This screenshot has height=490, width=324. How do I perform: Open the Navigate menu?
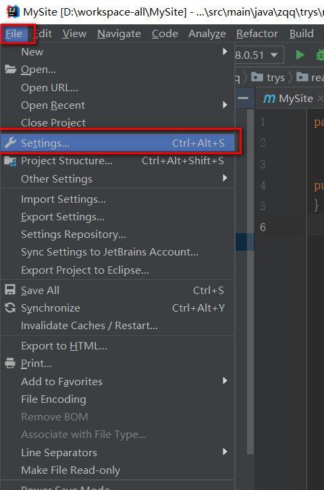[x=119, y=33]
